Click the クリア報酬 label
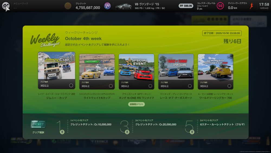The image size is (271, 153). 38,132
